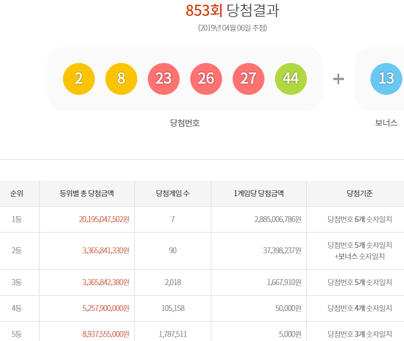The width and height of the screenshot is (404, 341).
Task: Click the per-game amount 37,398,237원
Action: [x=282, y=250]
